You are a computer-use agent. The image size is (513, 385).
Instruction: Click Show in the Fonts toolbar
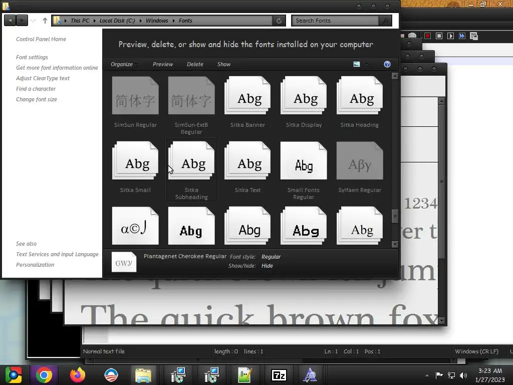224,64
